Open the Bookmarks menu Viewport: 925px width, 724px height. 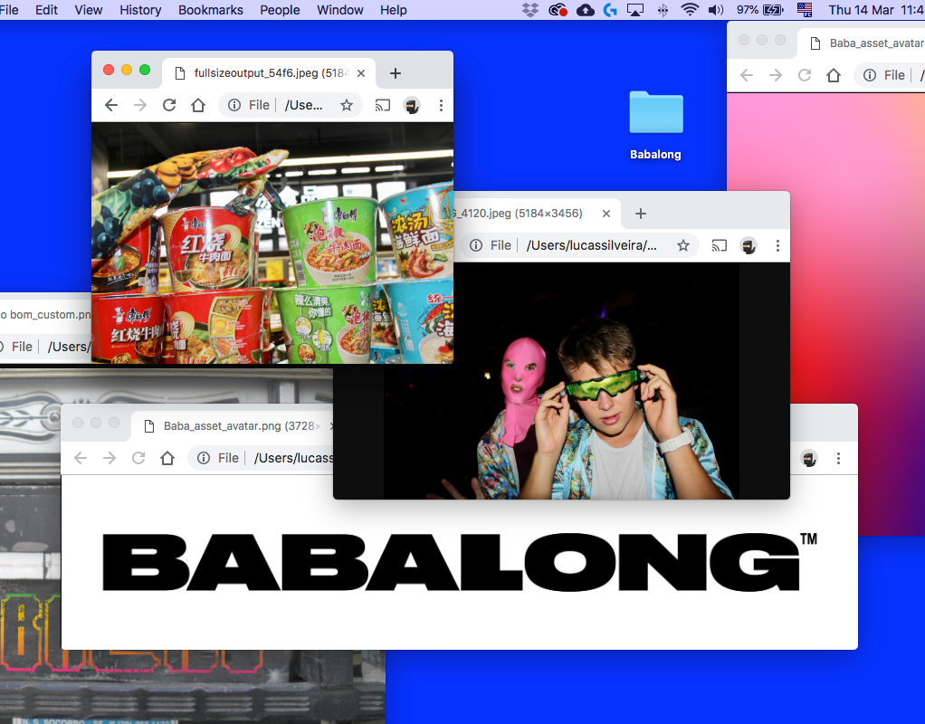(x=211, y=10)
